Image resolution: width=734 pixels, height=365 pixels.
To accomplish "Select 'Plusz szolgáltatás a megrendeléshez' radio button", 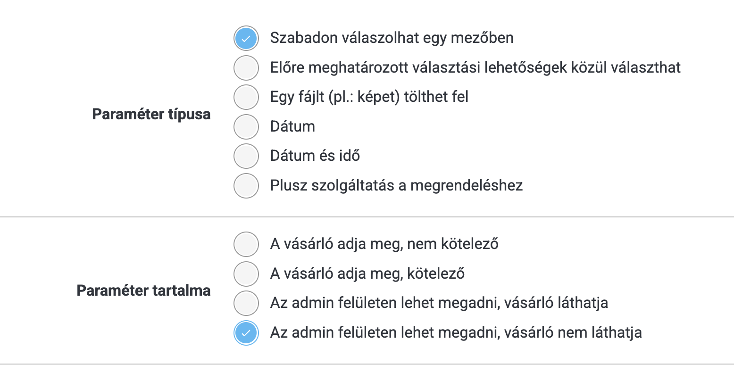I will click(246, 185).
